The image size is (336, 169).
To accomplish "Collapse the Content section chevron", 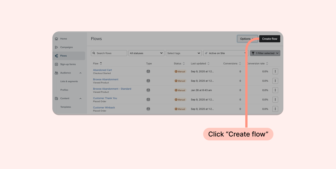I will click(81, 98).
